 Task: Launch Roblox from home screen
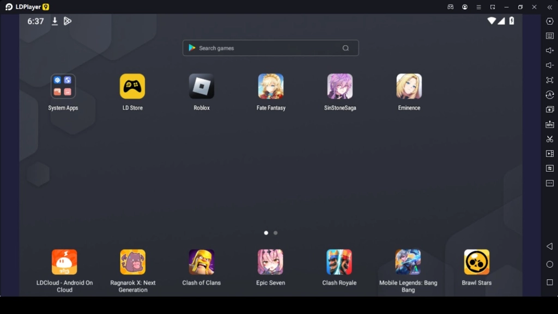(x=202, y=86)
